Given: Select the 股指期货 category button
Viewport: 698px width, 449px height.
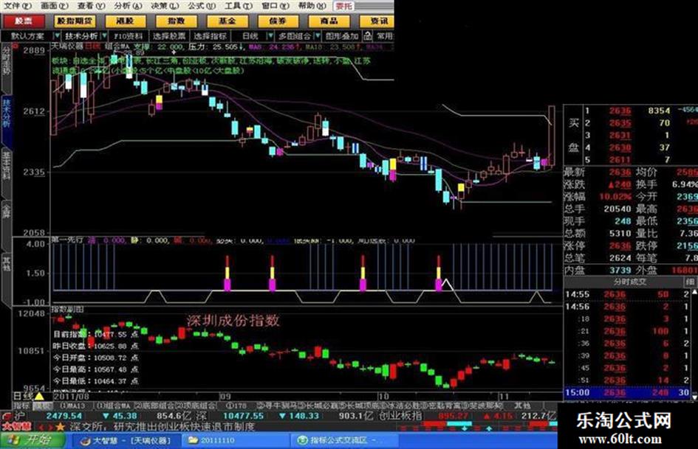Looking at the screenshot, I should (x=75, y=21).
